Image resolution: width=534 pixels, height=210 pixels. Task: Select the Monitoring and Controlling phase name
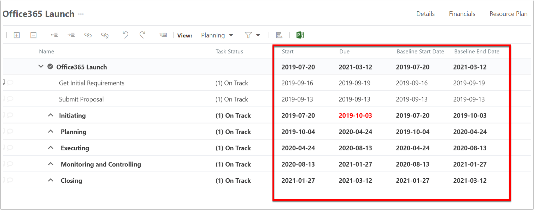(101, 164)
